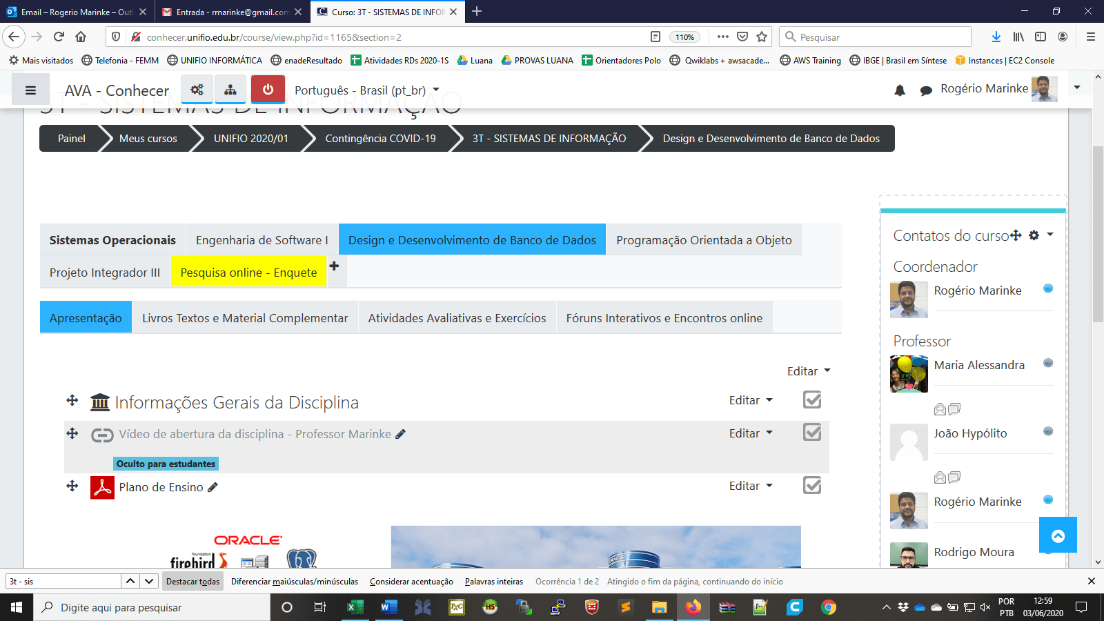This screenshot has width=1104, height=621.
Task: Toggle completion checkbox for Vídeo de abertura
Action: (812, 433)
